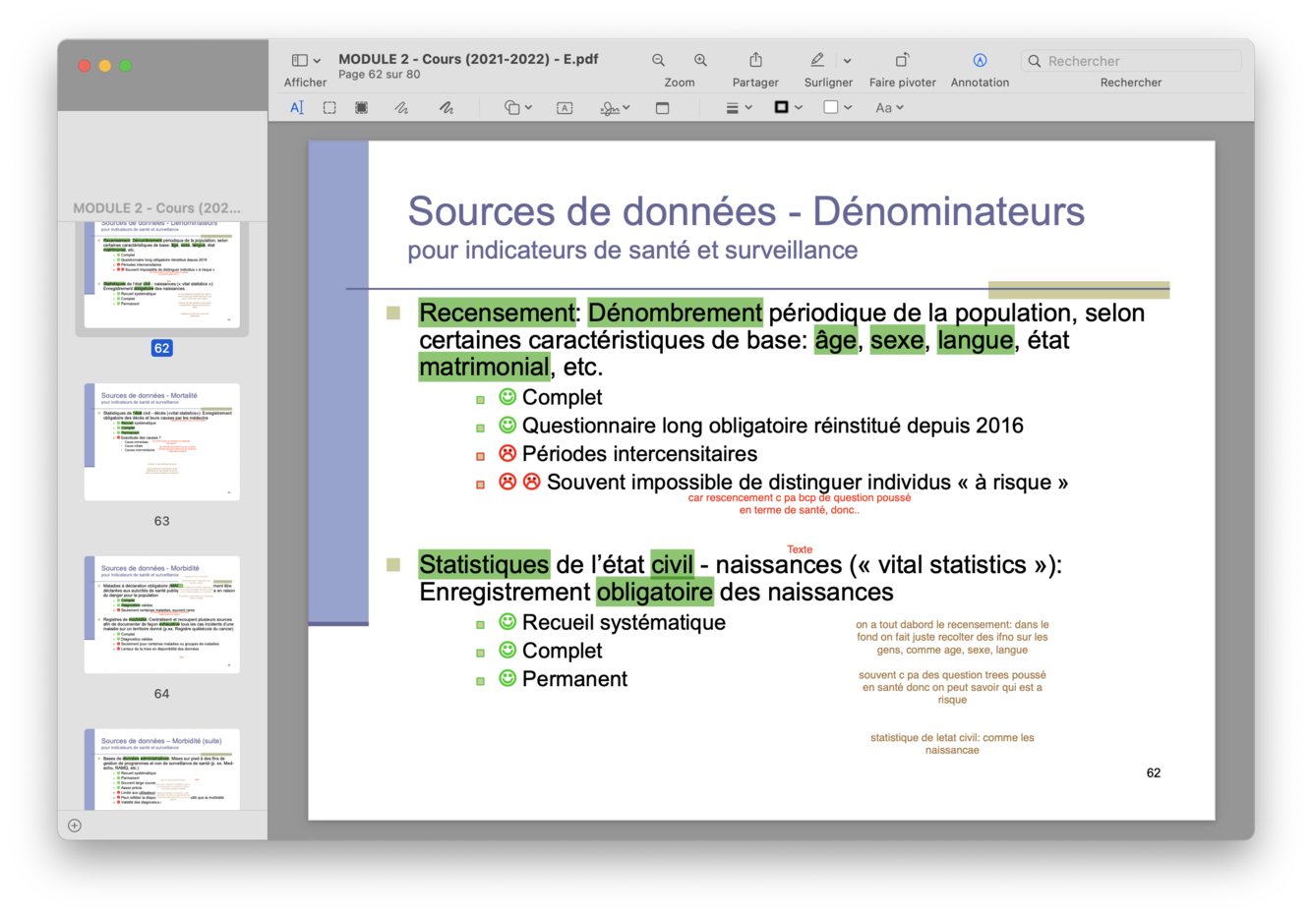Click the 'Permanent' bullet text
Image resolution: width=1312 pixels, height=916 pixels.
pyautogui.click(x=574, y=679)
